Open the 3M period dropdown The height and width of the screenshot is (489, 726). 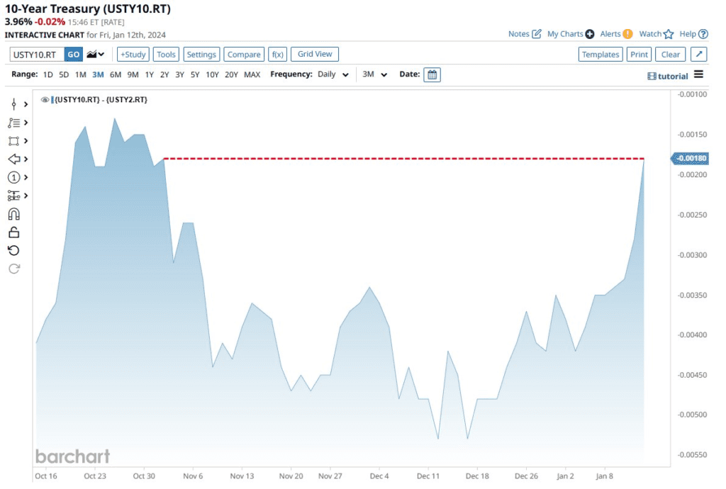(374, 74)
